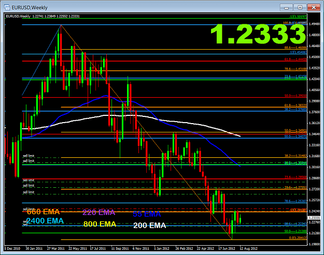Select the 23.6 Fibonacci label at 1.28568
324x255 pixels.
pos(295,177)
